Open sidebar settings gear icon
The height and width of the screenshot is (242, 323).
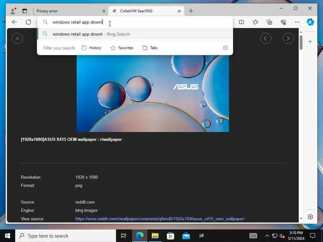coord(310,217)
